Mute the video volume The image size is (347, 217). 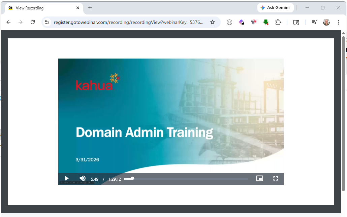[82, 178]
